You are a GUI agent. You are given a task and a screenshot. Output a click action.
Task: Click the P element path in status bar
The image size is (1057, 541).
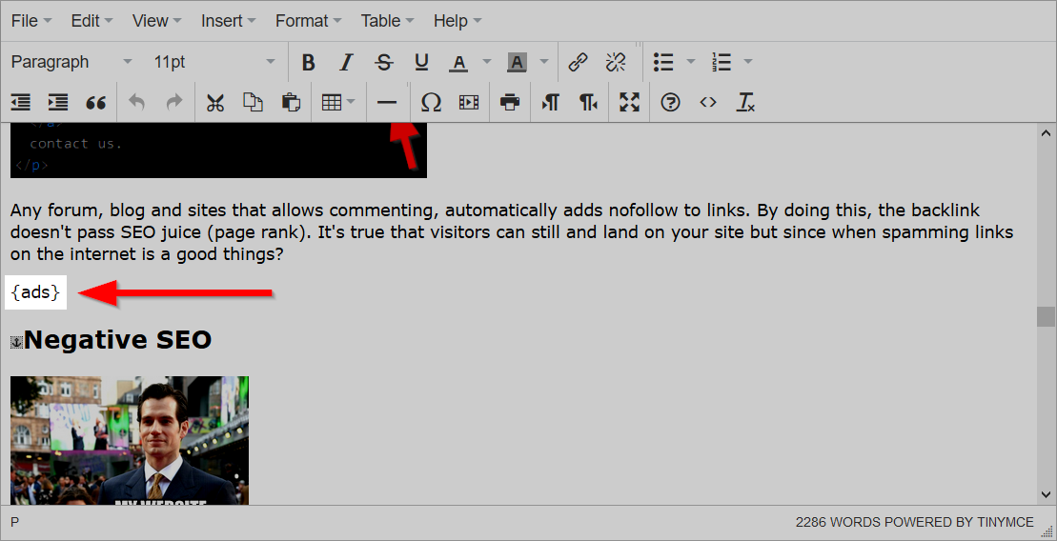point(15,522)
